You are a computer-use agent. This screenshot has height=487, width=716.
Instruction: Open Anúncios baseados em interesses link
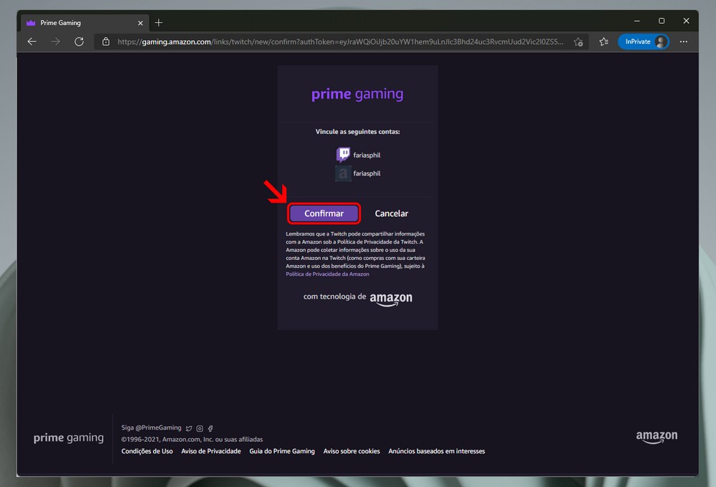[x=437, y=451]
